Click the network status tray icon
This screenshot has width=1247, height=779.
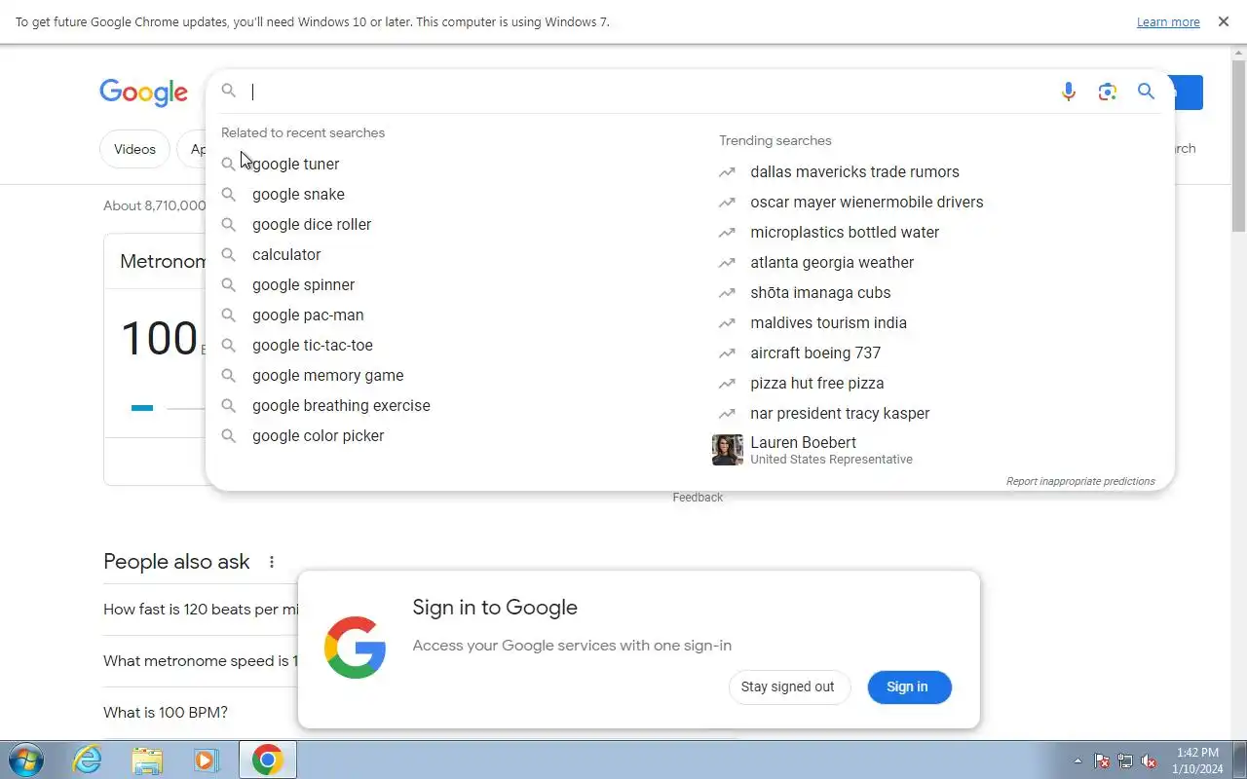pyautogui.click(x=1125, y=761)
